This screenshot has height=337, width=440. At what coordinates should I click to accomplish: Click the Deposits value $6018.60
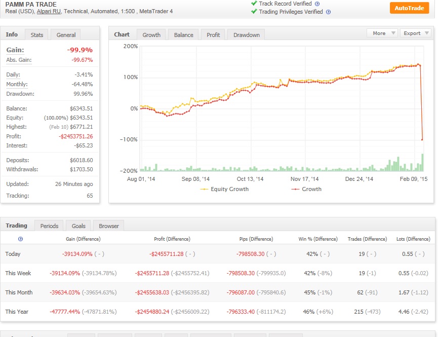coord(82,160)
